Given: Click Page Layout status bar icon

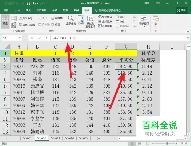Looking at the screenshot, I should tap(140, 144).
